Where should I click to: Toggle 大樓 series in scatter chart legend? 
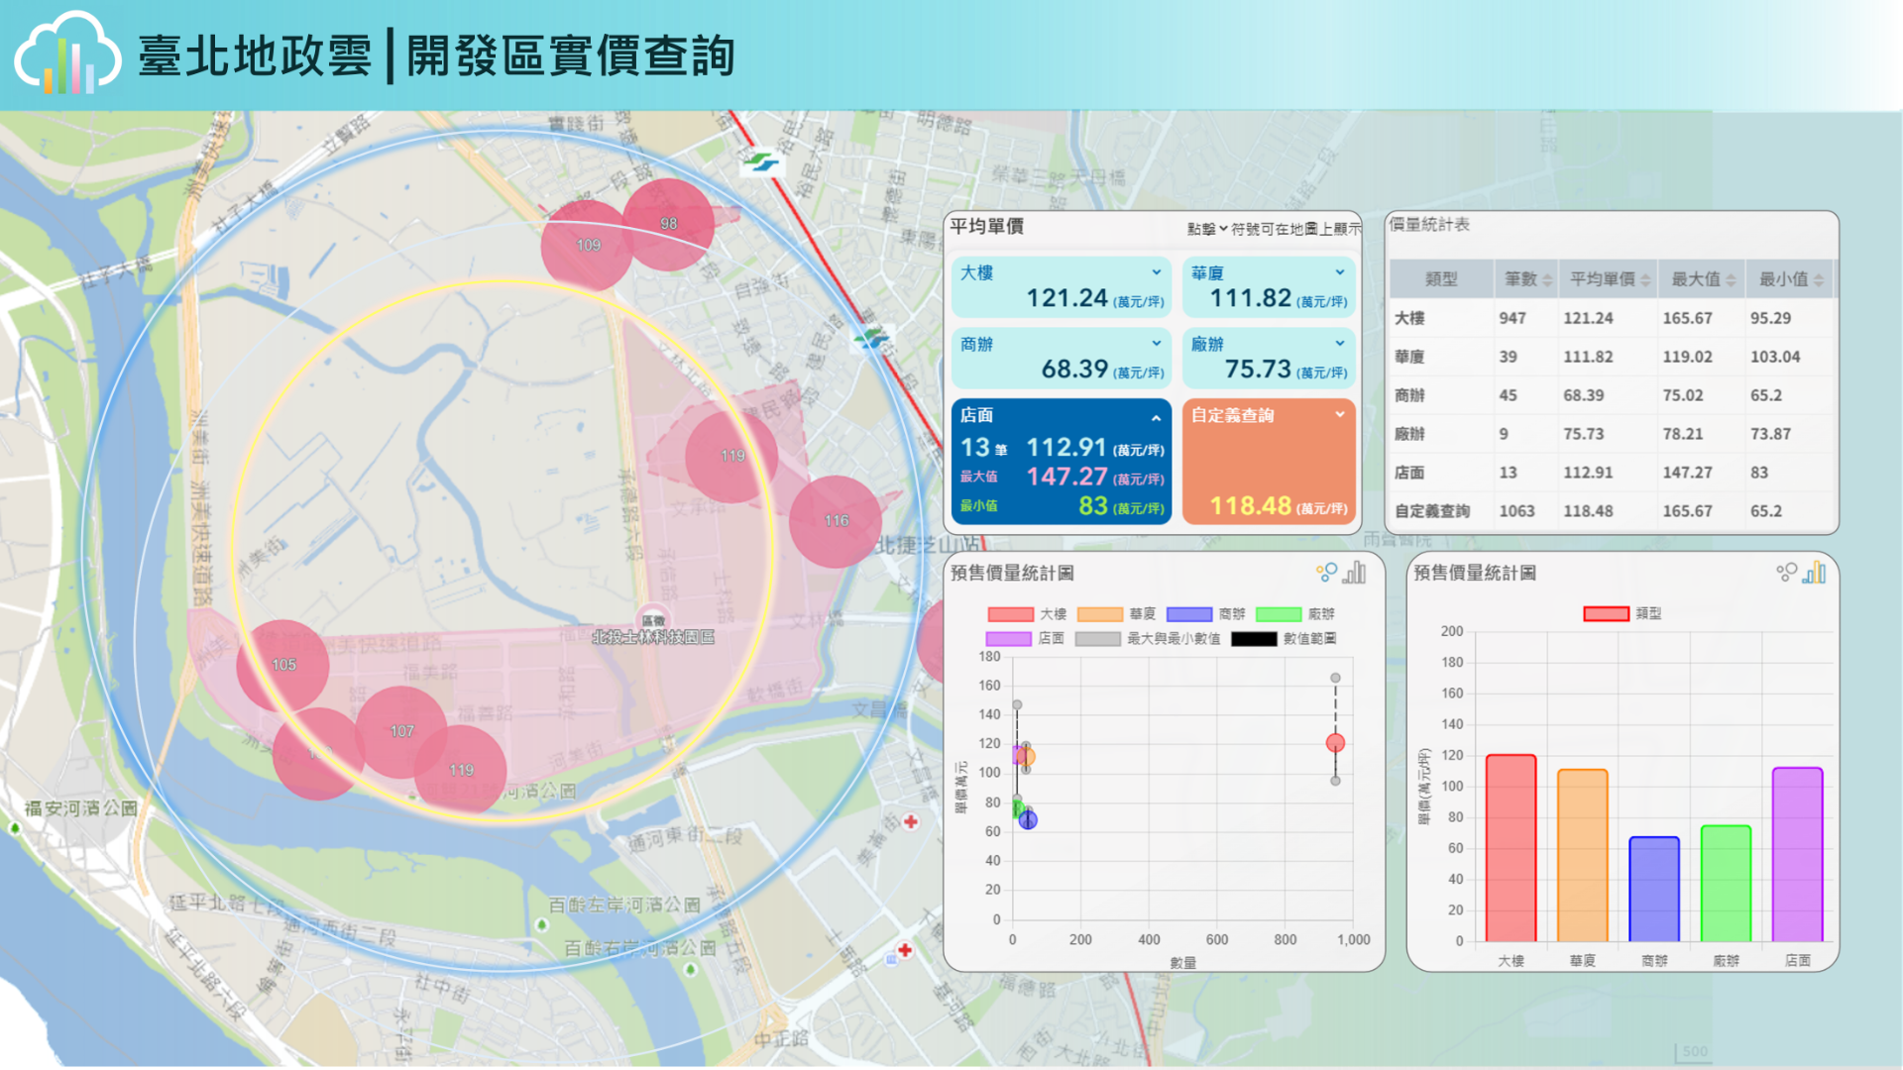pos(1027,614)
